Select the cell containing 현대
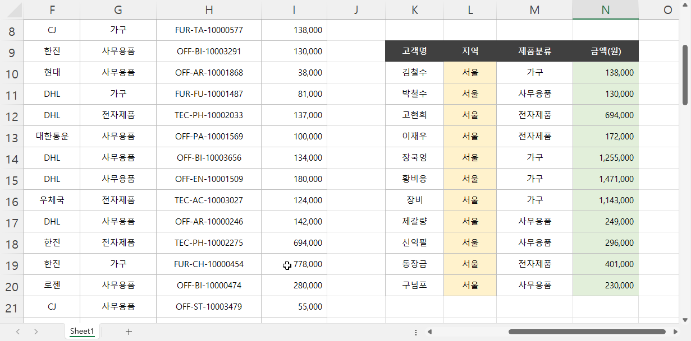 click(x=52, y=73)
